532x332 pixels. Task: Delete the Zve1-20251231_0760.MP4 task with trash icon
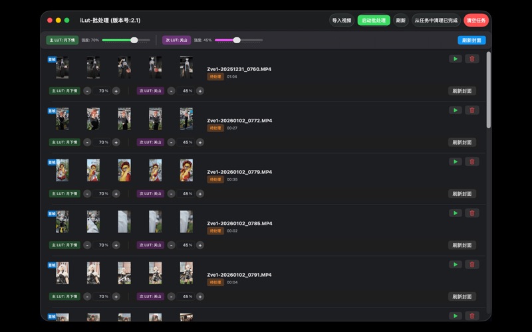click(472, 59)
